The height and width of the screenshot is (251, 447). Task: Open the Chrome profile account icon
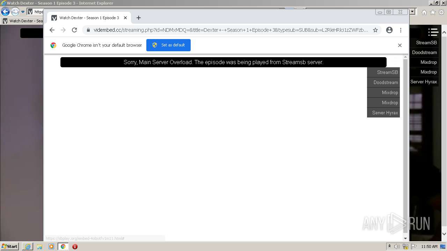pos(389,30)
